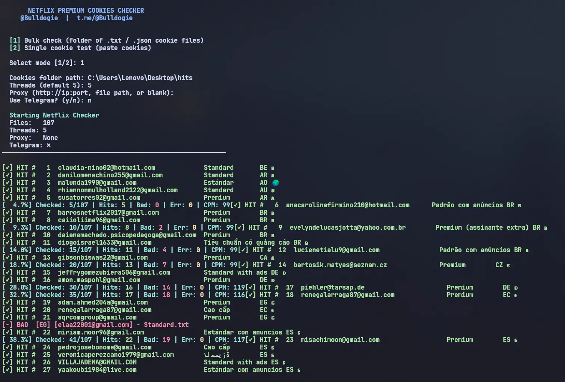This screenshot has width=565, height=382.
Task: Click the 'Files: 107' summary line
Action: pyautogui.click(x=32, y=123)
